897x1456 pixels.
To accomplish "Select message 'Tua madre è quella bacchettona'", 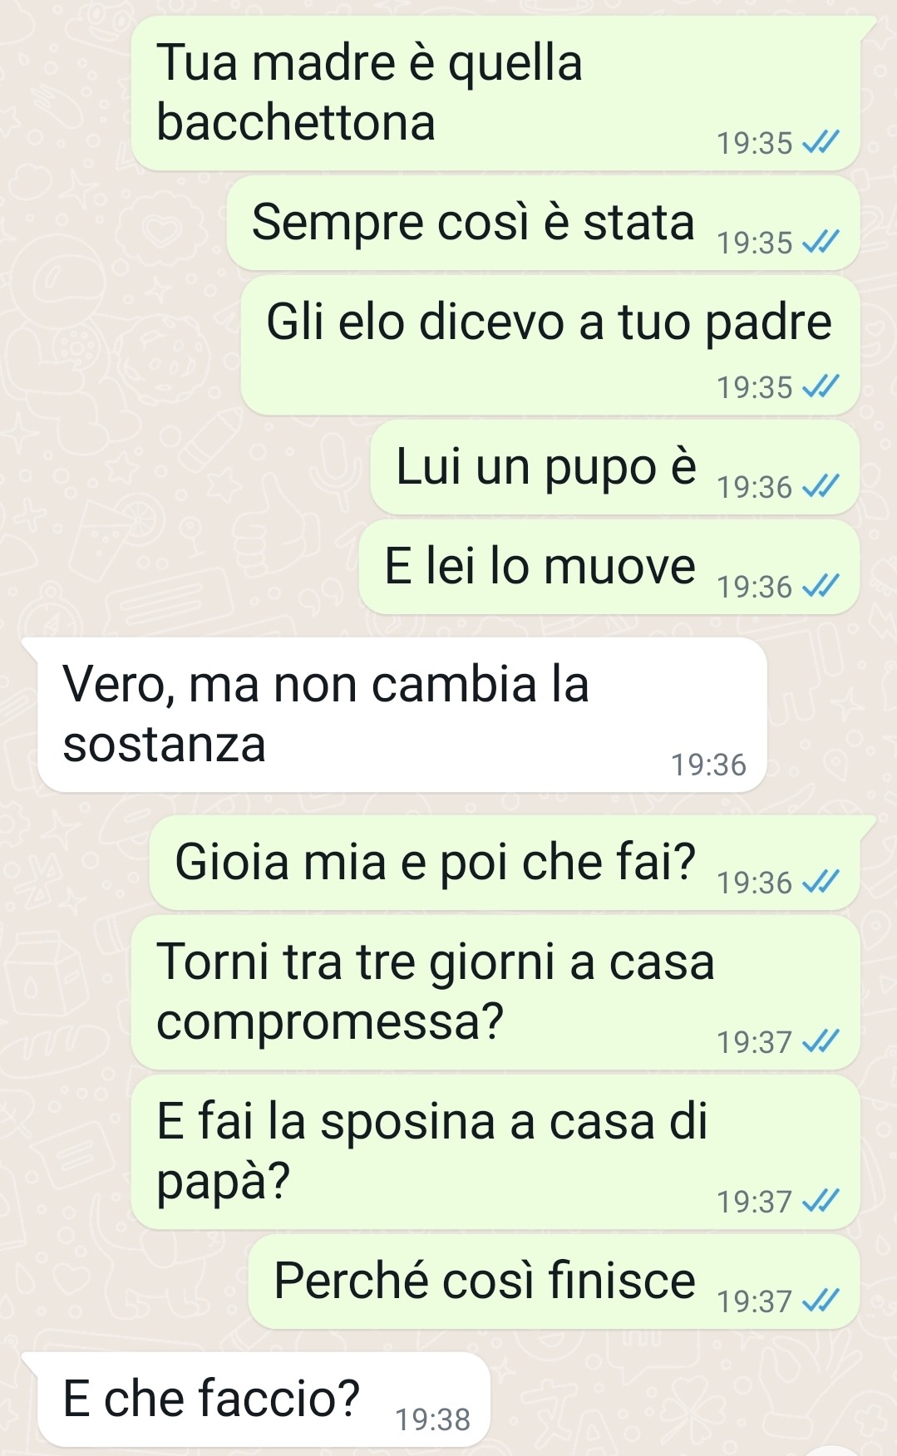I will click(x=495, y=93).
